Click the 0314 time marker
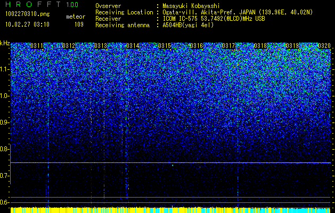The width and height of the screenshot is (335, 213). click(x=133, y=46)
